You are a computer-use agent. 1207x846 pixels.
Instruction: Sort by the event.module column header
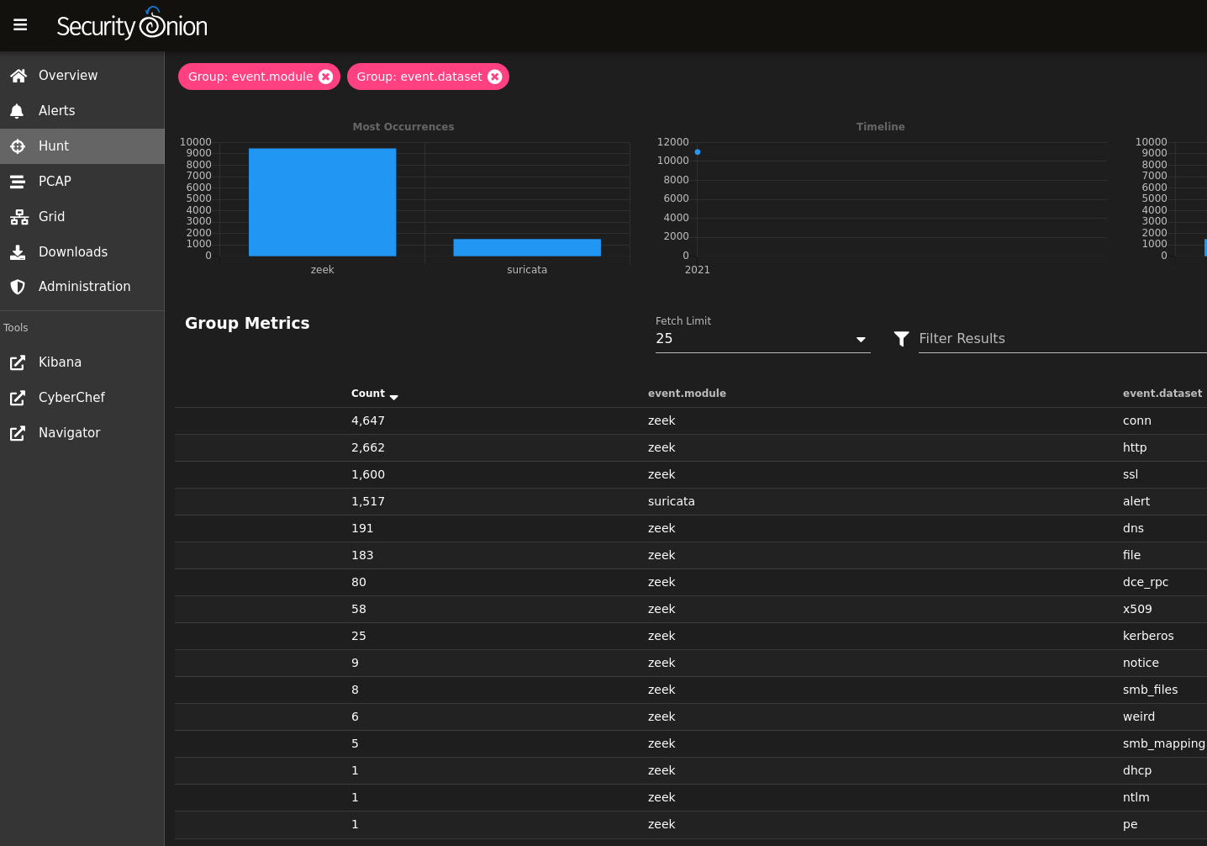[687, 394]
